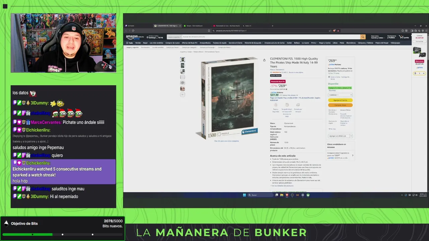The width and height of the screenshot is (429, 241).
Task: Click volume icon in system tray
Action: 416,195
